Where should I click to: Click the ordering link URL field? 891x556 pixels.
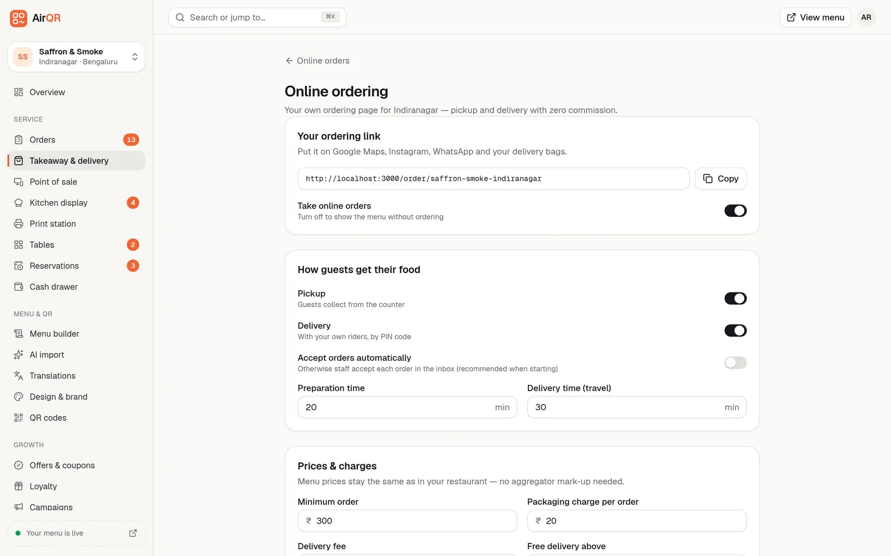click(493, 178)
